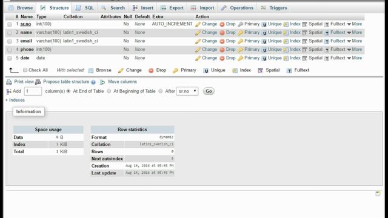Click the page settings icon at bottom right
The width and height of the screenshot is (388, 218).
click(x=378, y=194)
